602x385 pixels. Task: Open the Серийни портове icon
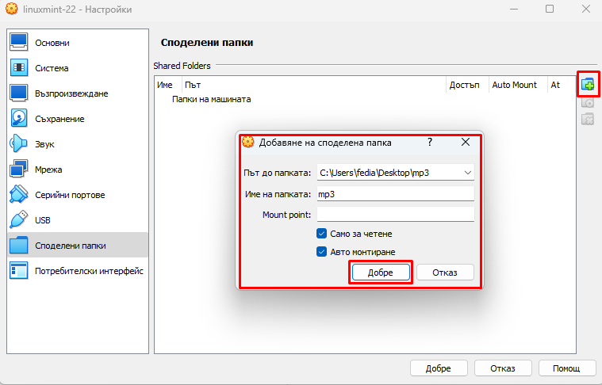tap(19, 194)
